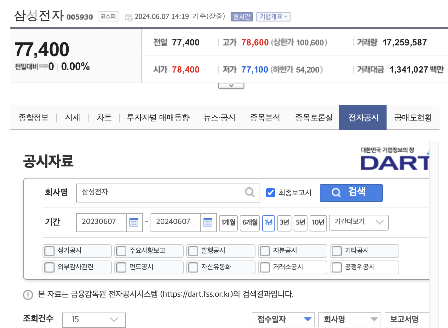Sort by 접수일자 column
The image size is (448, 328).
284,320
